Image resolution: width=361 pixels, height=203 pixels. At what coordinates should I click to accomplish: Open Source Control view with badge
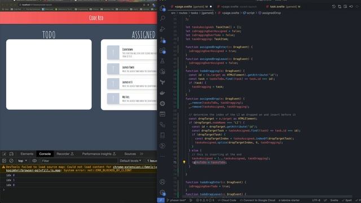[162, 39]
